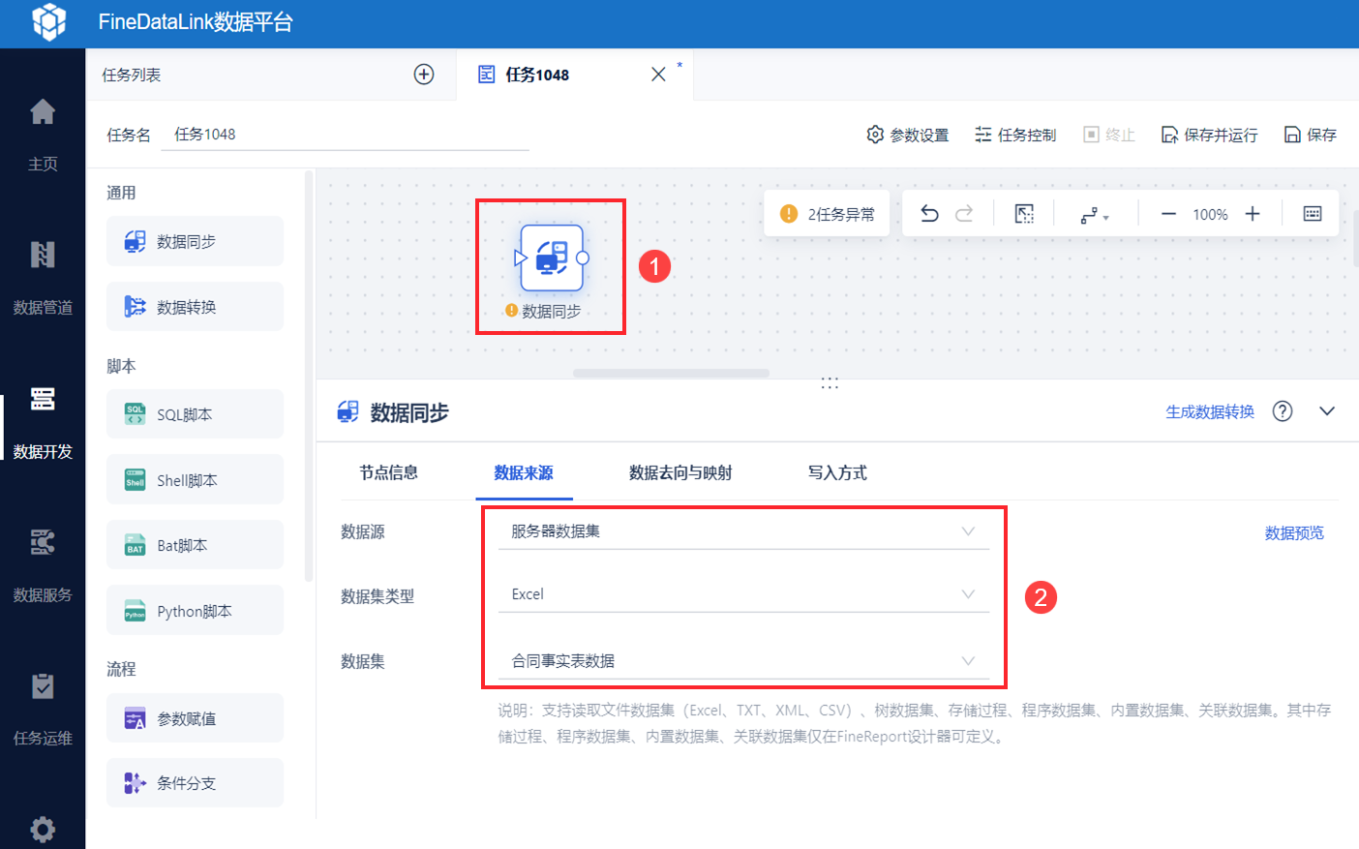Viewport: 1359px width, 849px height.
Task: Click the panel resize handle dots
Action: tap(830, 383)
